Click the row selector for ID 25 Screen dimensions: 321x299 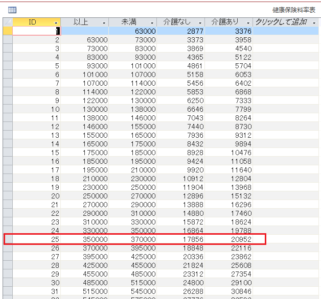click(7, 239)
